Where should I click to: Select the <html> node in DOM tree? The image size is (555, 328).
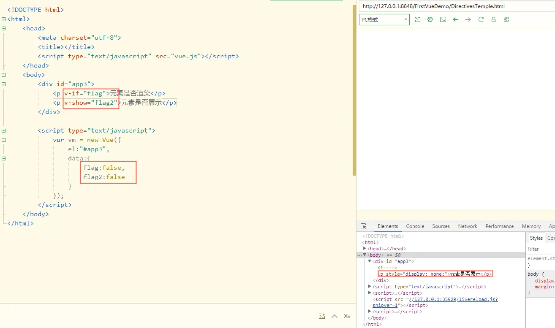coord(370,242)
